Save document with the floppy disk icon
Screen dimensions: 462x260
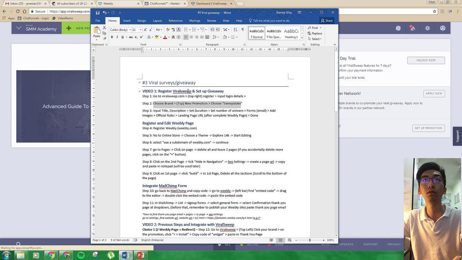[97, 13]
